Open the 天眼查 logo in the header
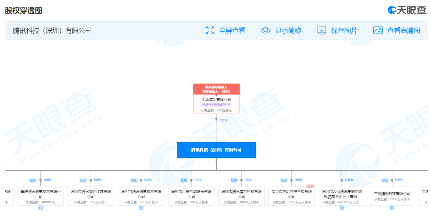The width and height of the screenshot is (431, 223). [407, 10]
